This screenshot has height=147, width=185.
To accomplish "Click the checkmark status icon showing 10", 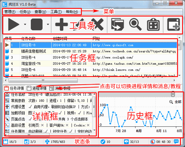I will (x=103, y=141).
